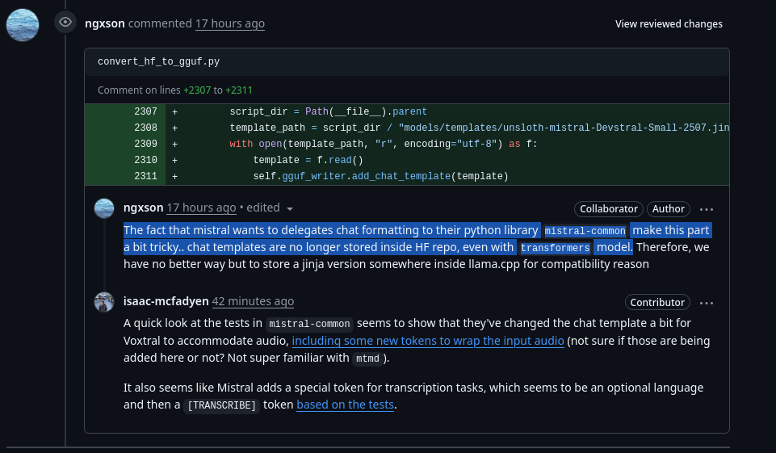The height and width of the screenshot is (453, 776).
Task: Open three-dot menu on isaac-mcfadyen's comment
Action: click(707, 303)
